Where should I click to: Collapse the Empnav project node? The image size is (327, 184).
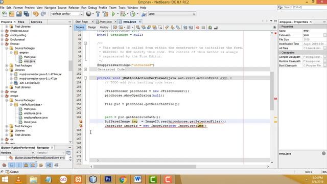(x=2, y=44)
